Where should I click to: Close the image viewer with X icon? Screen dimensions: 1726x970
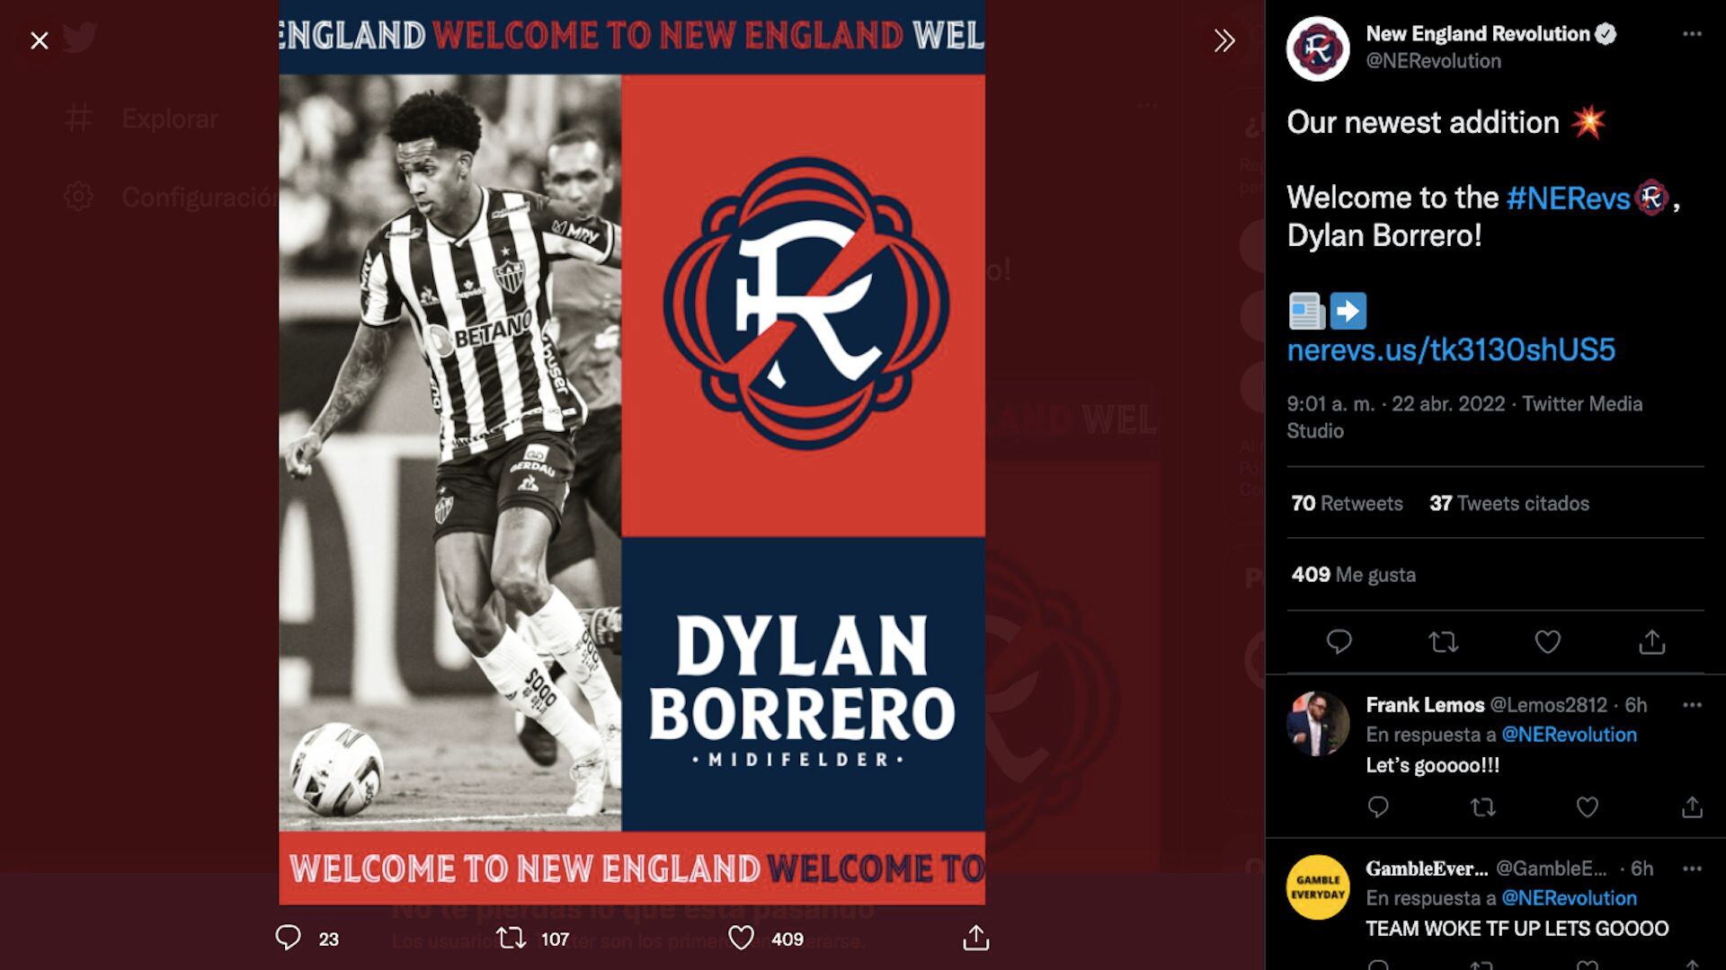click(x=39, y=40)
